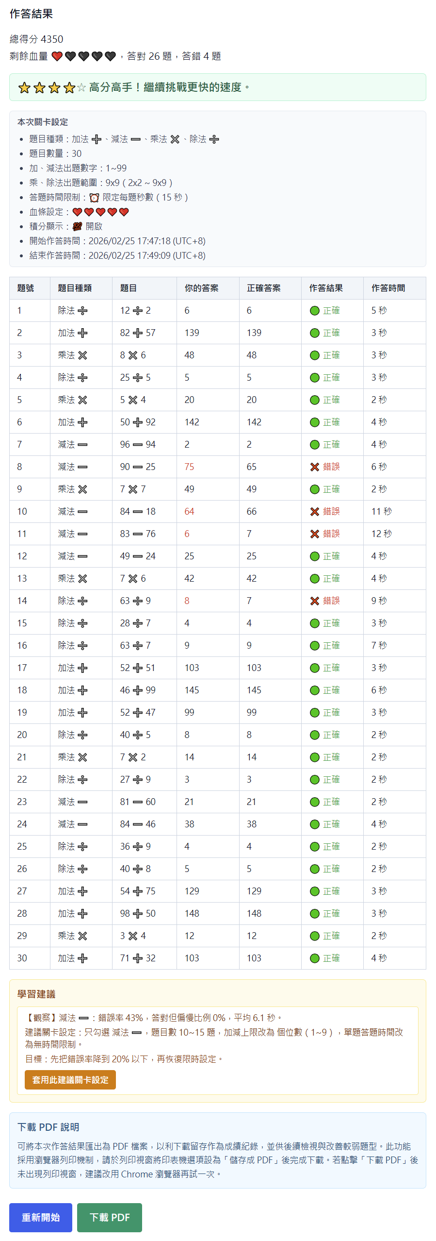Click minus icon in the 【觀察】 suggestion line
Screen dimensions: 436x1241
(x=83, y=1018)
